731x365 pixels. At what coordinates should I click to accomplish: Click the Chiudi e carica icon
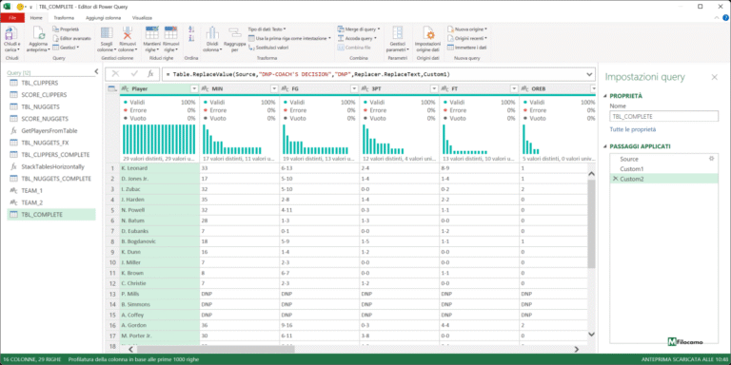pyautogui.click(x=11, y=33)
